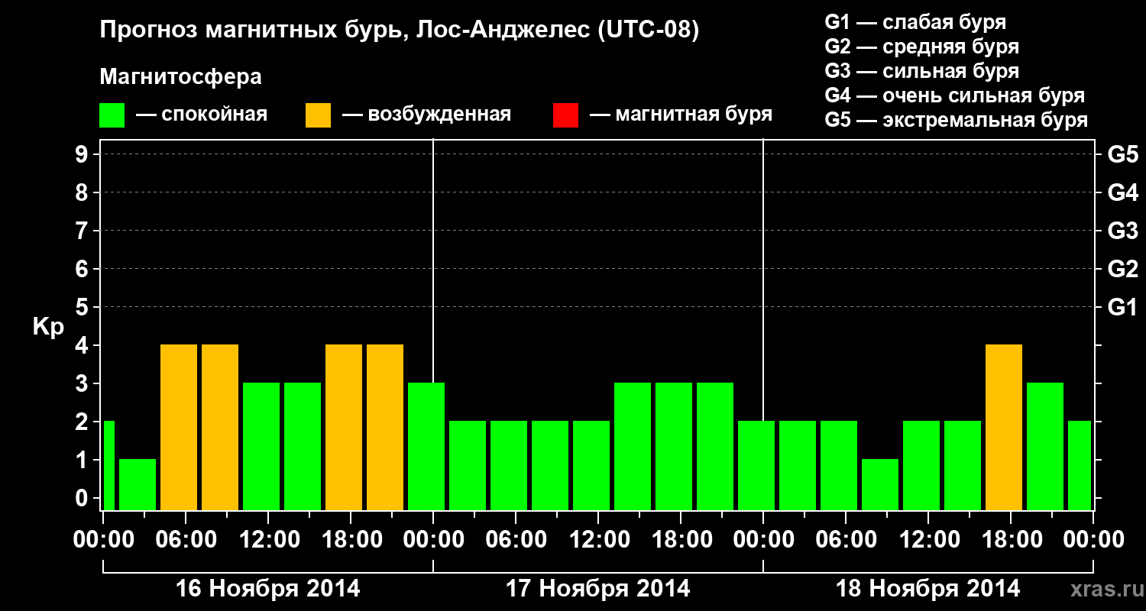Viewport: 1146px width, 611px height.
Task: Click the 'G3' marker on the right axis
Action: click(x=1123, y=231)
